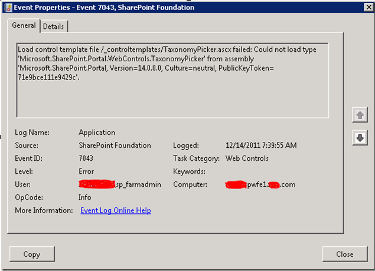Select the Task Category value Web Controls
The image size is (375, 271).
pyautogui.click(x=247, y=158)
